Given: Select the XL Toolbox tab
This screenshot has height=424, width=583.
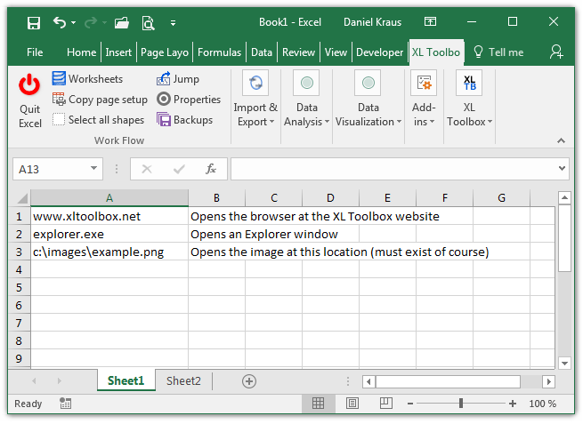Looking at the screenshot, I should pyautogui.click(x=436, y=52).
